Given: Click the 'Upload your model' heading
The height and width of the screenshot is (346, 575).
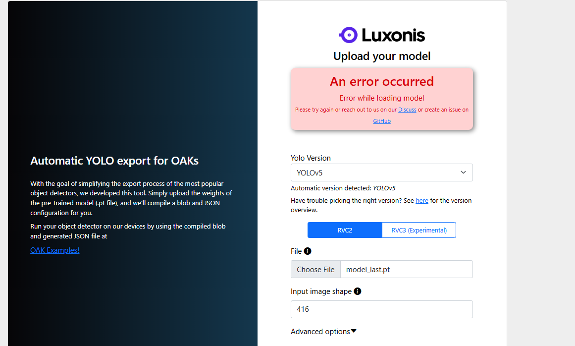Looking at the screenshot, I should [x=382, y=57].
